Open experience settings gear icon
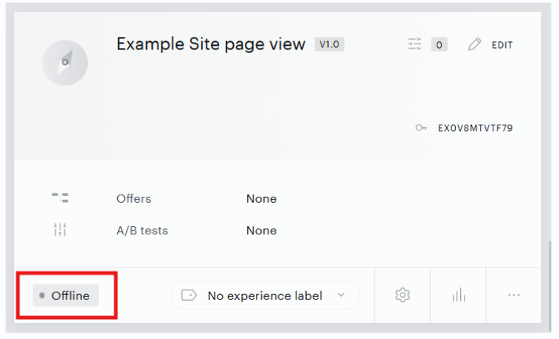 click(x=403, y=296)
